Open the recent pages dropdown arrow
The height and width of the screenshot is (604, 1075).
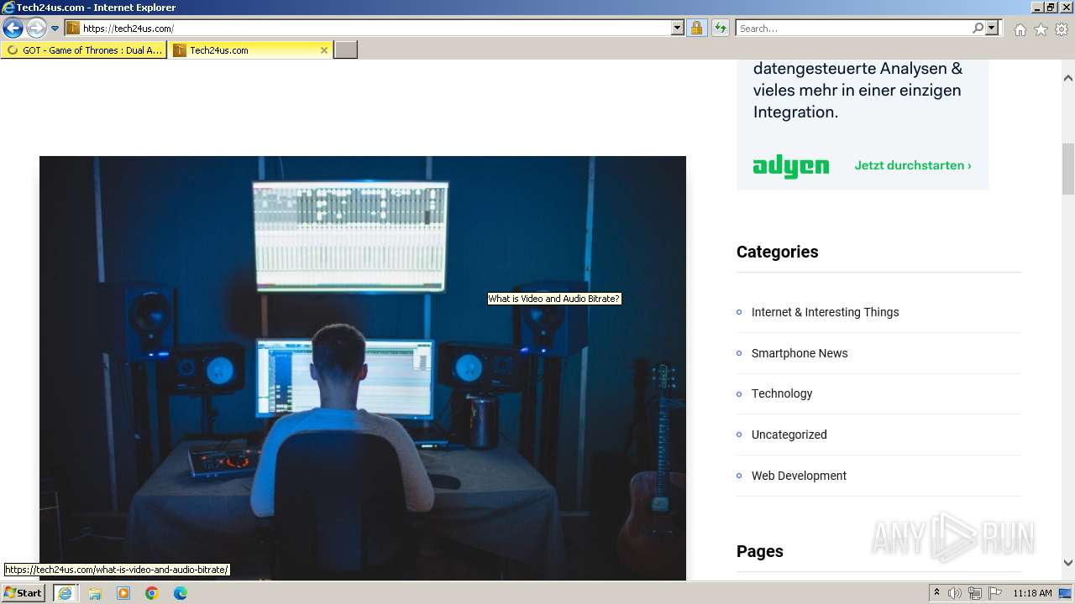(55, 29)
